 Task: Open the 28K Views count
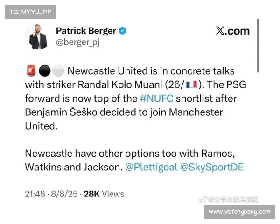point(104,194)
